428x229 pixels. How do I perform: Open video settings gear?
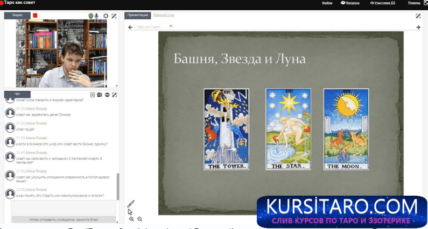pyautogui.click(x=106, y=16)
